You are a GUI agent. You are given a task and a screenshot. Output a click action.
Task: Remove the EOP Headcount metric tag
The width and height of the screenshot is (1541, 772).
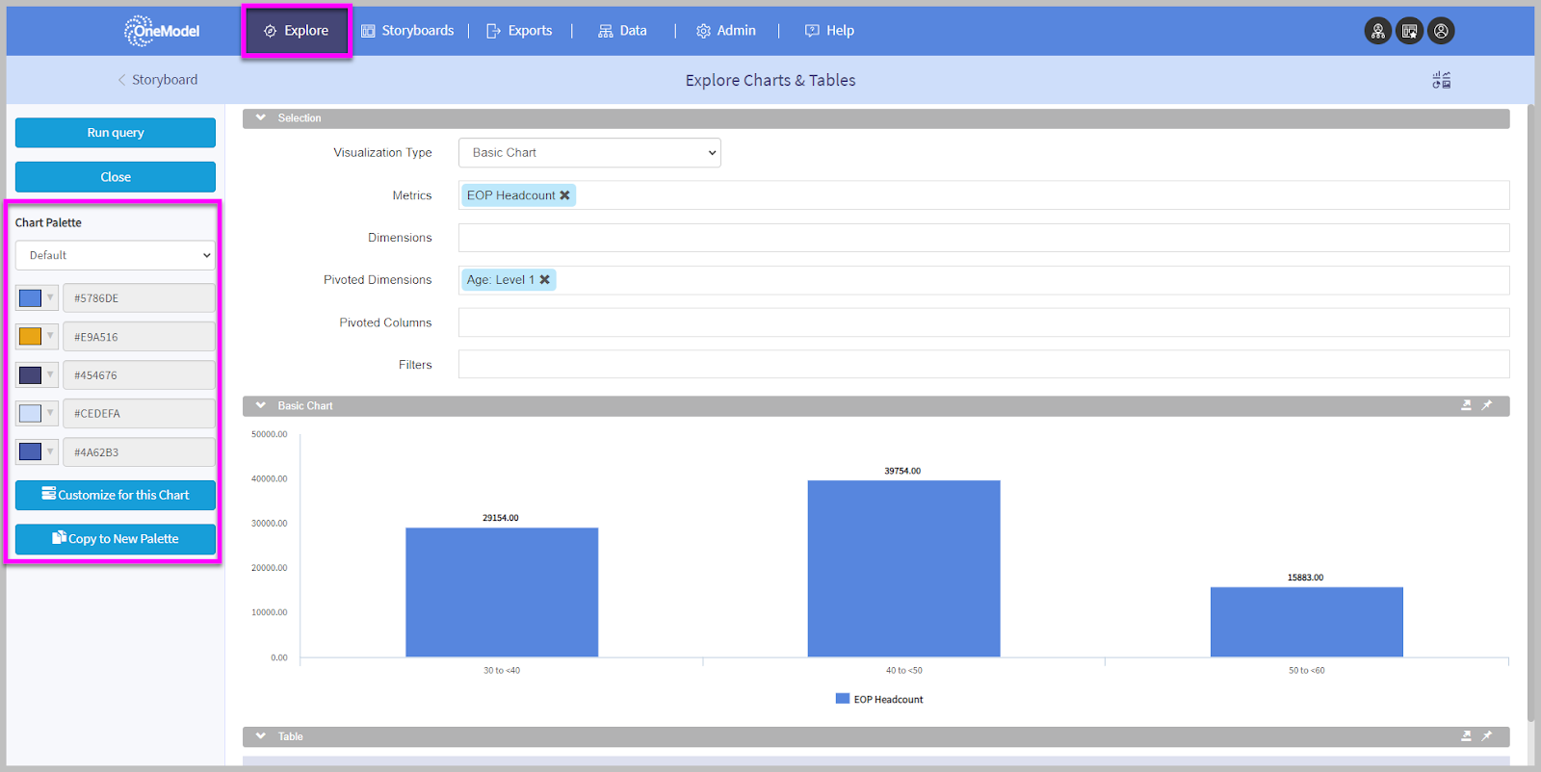565,195
